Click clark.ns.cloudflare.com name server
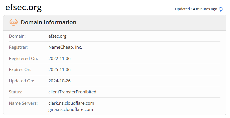Viewport: 230px width, 118px height. pyautogui.click(x=71, y=103)
